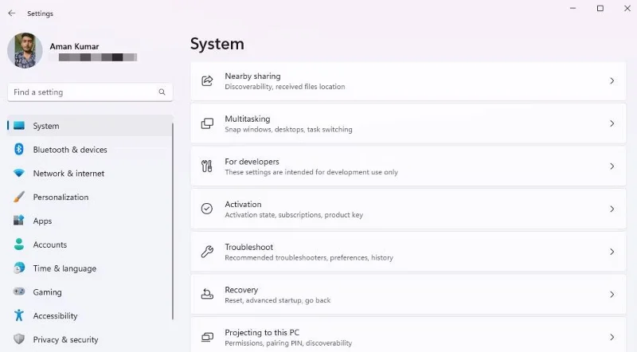Viewport: 637px width, 352px height.
Task: Click the Network wifi icon in sidebar
Action: [x=19, y=173]
